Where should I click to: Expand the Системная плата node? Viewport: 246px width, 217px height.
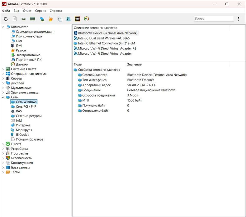pyautogui.click(x=3, y=69)
